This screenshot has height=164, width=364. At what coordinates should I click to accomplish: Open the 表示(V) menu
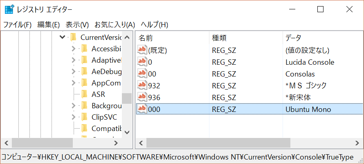point(77,24)
